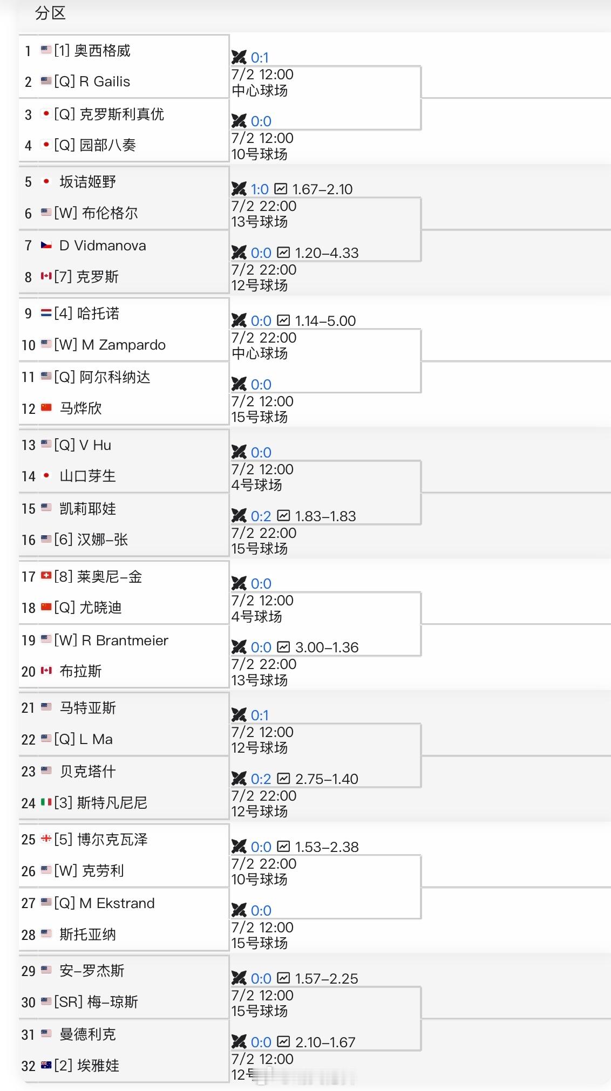Open head-to-head icon for 奥西格威 vs Gailis match
This screenshot has height=1091, width=611.
pyautogui.click(x=239, y=57)
